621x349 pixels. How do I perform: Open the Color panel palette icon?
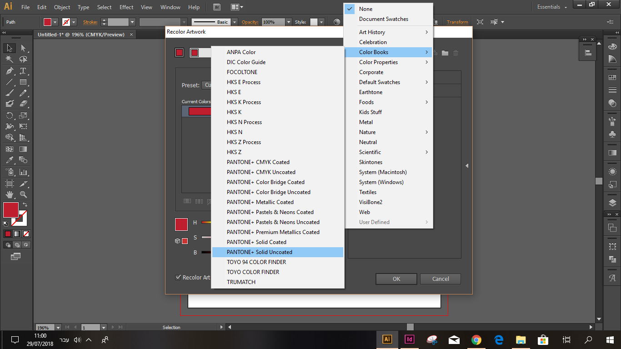click(612, 47)
